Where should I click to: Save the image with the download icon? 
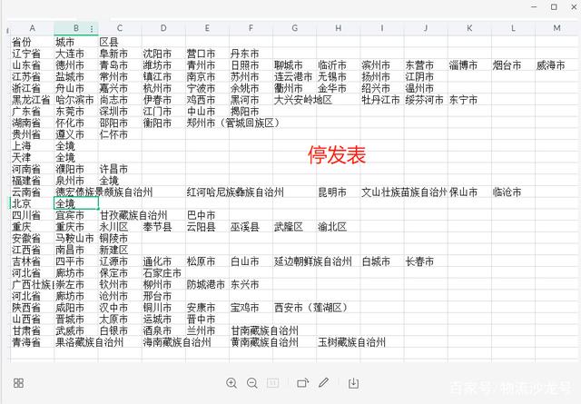[353, 383]
